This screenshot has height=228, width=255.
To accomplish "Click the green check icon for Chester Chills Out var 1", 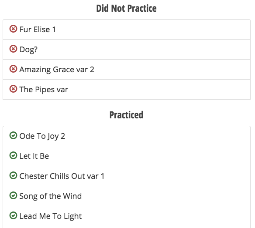I will [13, 175].
